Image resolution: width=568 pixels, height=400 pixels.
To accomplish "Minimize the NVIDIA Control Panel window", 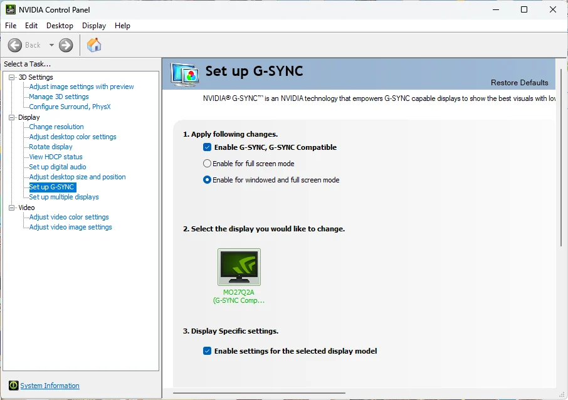I will 496,9.
